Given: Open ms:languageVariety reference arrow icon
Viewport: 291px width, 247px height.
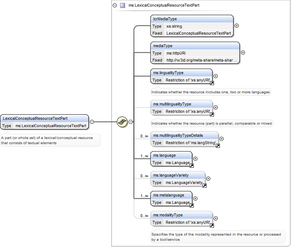Looking at the screenshot, I should [204, 185].
